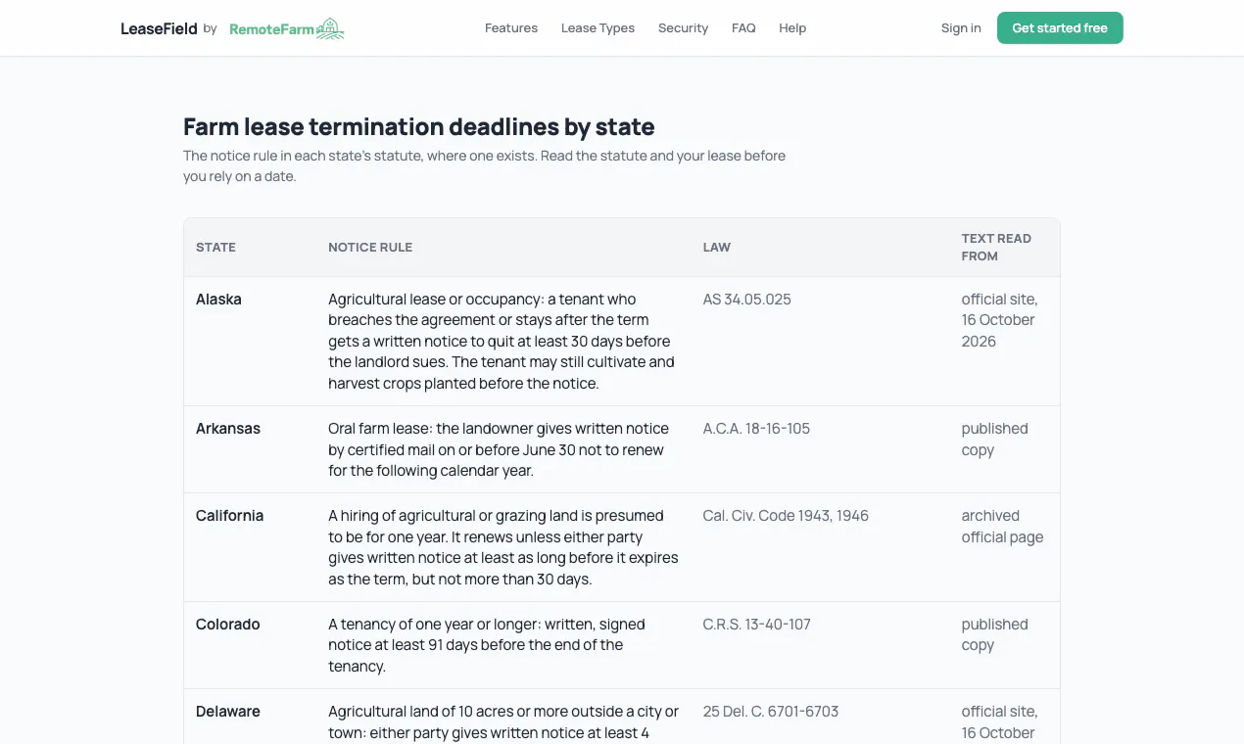Screen dimensions: 1244x744
Task: Click Alaska's official site source cell
Action: 1000,320
